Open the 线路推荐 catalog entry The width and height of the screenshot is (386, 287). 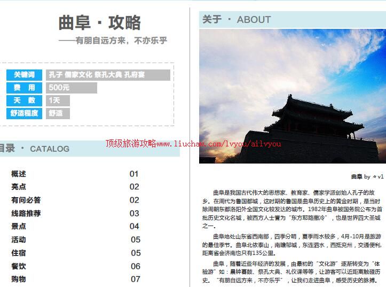(x=26, y=213)
